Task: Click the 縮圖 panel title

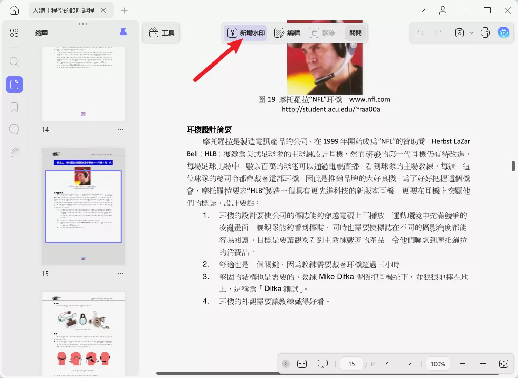Action: (x=42, y=33)
